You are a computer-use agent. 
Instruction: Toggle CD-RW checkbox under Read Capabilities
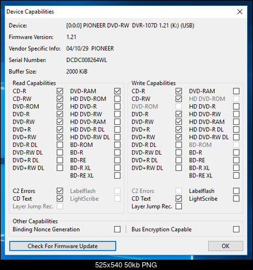pyautogui.click(x=60, y=99)
